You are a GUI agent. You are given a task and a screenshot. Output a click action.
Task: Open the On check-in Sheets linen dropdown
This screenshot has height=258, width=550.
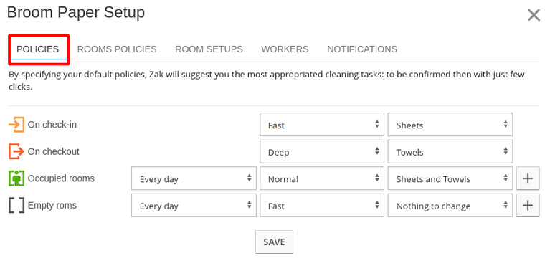pos(450,125)
